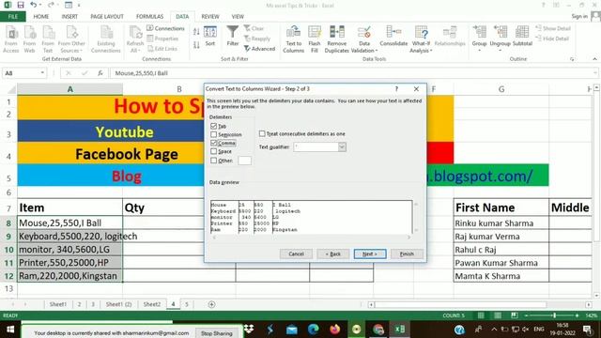Screen dimensions: 601x338
Task: Expand the Ungroup dropdown
Action: tap(501, 50)
